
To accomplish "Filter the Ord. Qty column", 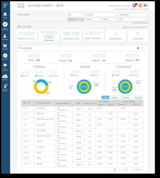I will tap(94, 103).
